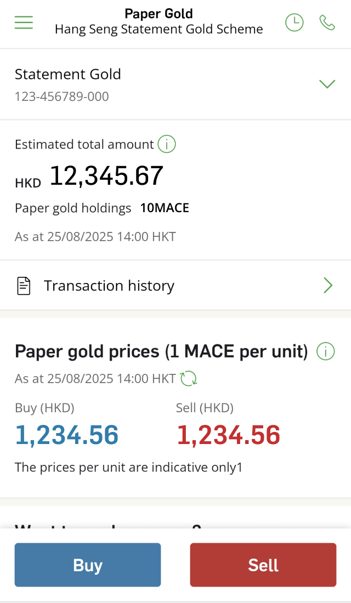351x603 pixels.
Task: Select the Statement Gold account name
Action: point(68,75)
